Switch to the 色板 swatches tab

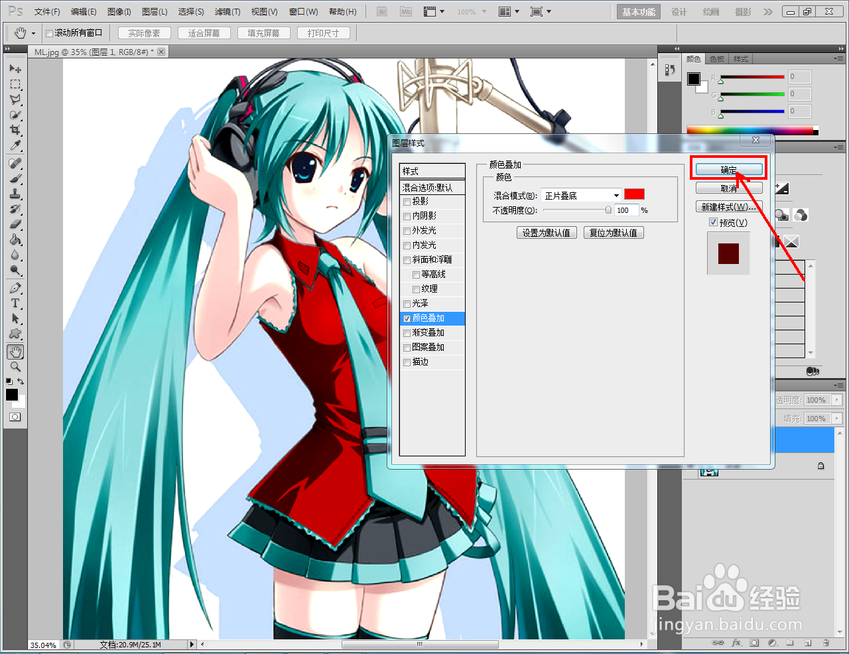[x=717, y=59]
